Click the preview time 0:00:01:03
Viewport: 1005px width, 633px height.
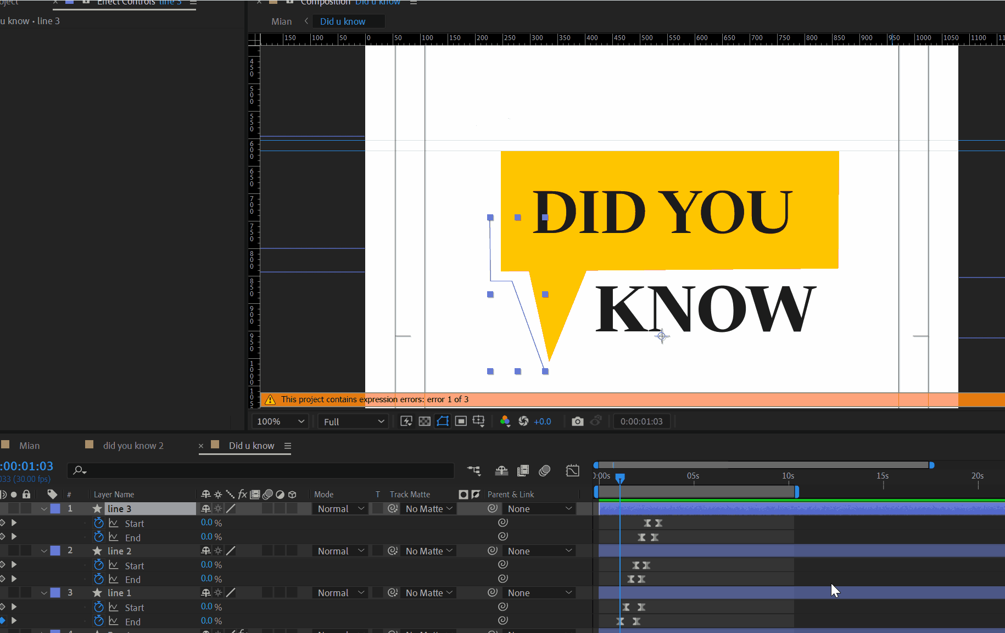click(x=641, y=421)
